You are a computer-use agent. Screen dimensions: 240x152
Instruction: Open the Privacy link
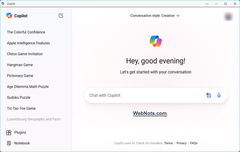[181, 143]
